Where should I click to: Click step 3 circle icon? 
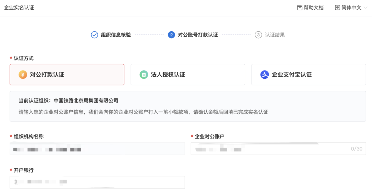[x=258, y=35]
